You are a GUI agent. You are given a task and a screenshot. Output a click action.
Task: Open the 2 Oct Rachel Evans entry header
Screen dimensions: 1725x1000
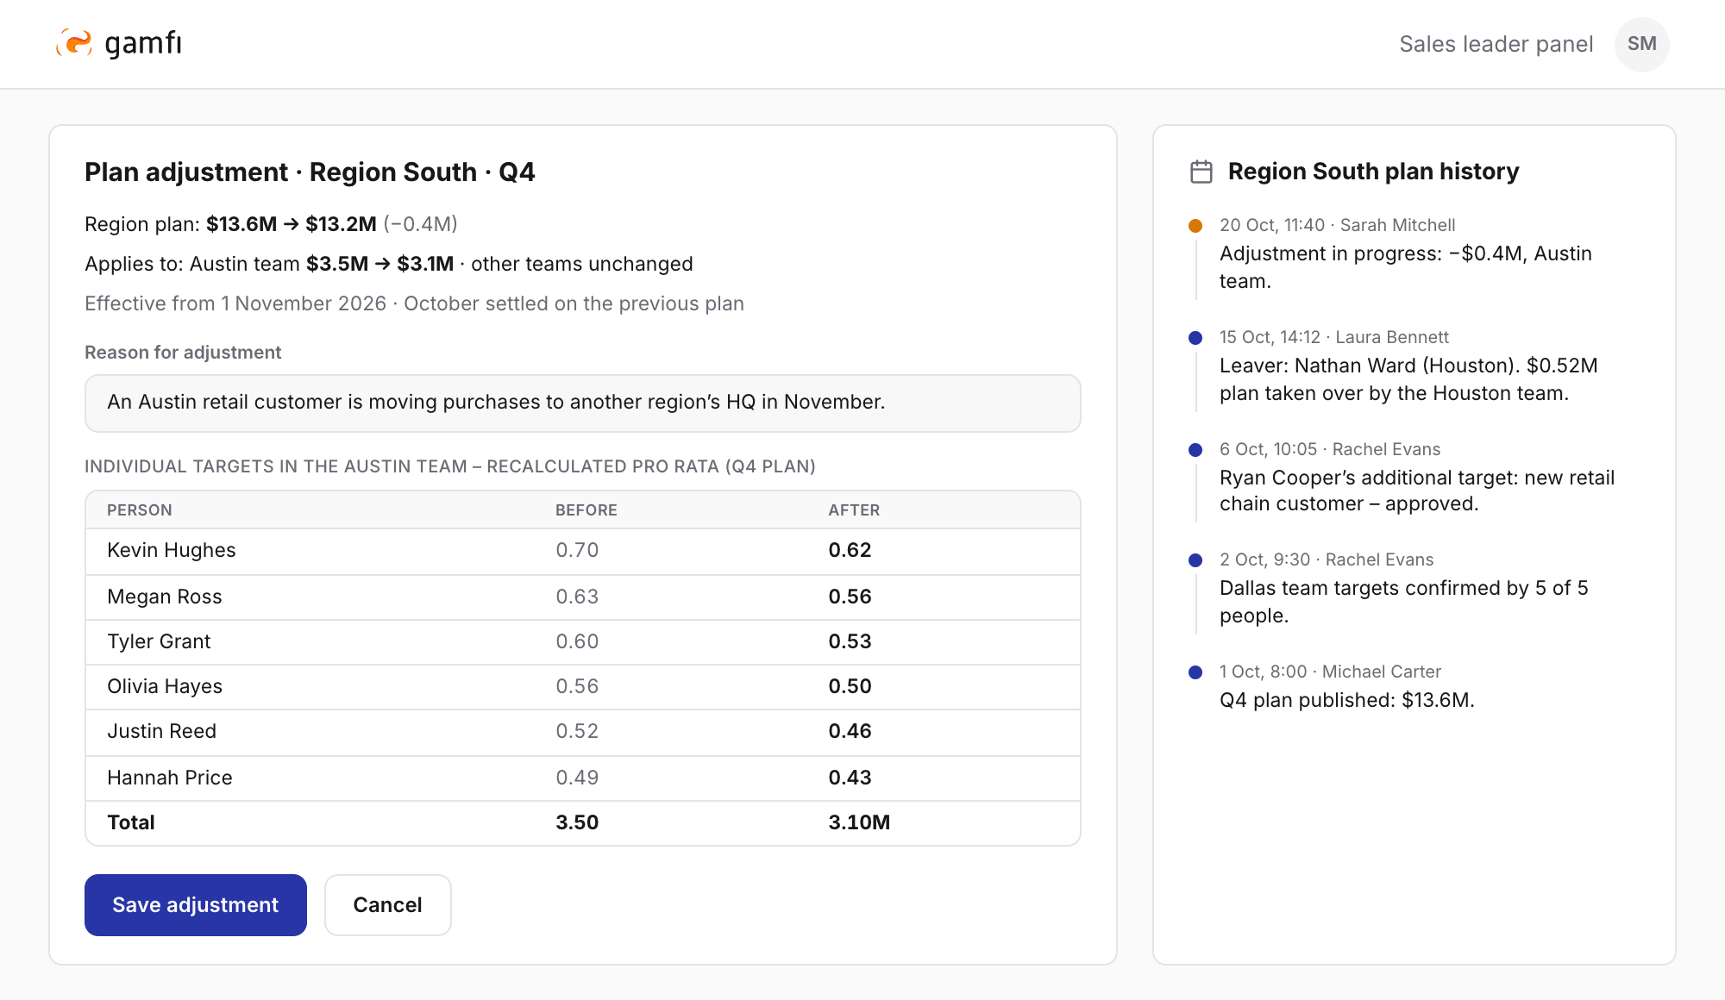[1327, 559]
